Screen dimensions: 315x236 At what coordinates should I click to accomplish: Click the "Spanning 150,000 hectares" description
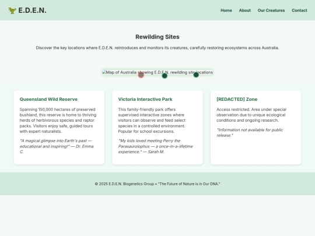click(58, 121)
